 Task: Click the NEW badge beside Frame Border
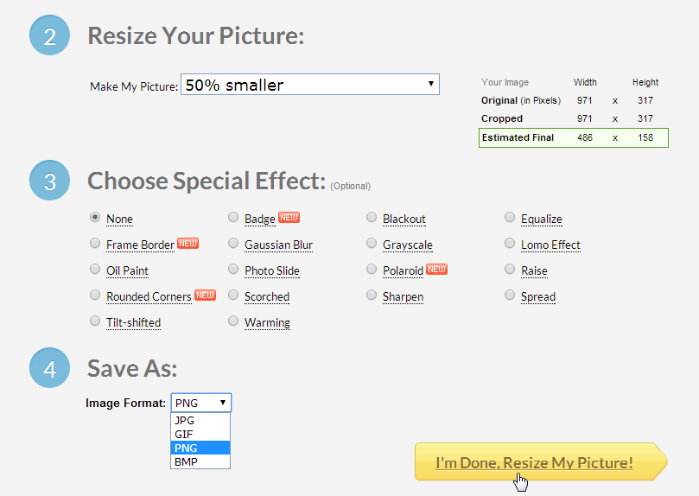[x=187, y=244]
